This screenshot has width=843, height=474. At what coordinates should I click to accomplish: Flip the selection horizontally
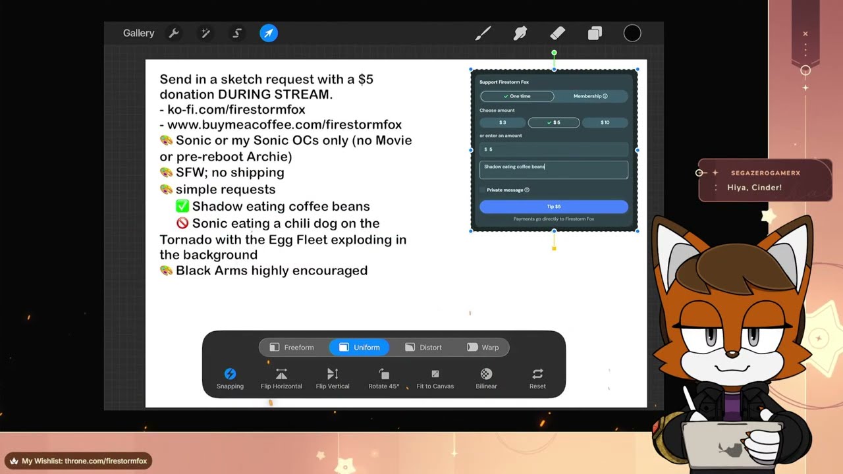point(281,379)
